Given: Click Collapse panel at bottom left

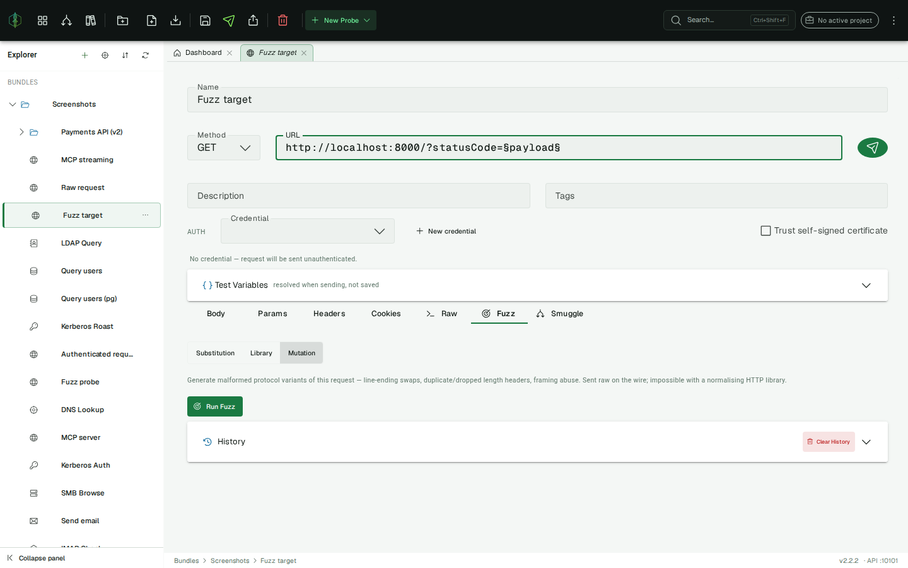Looking at the screenshot, I should click(36, 558).
